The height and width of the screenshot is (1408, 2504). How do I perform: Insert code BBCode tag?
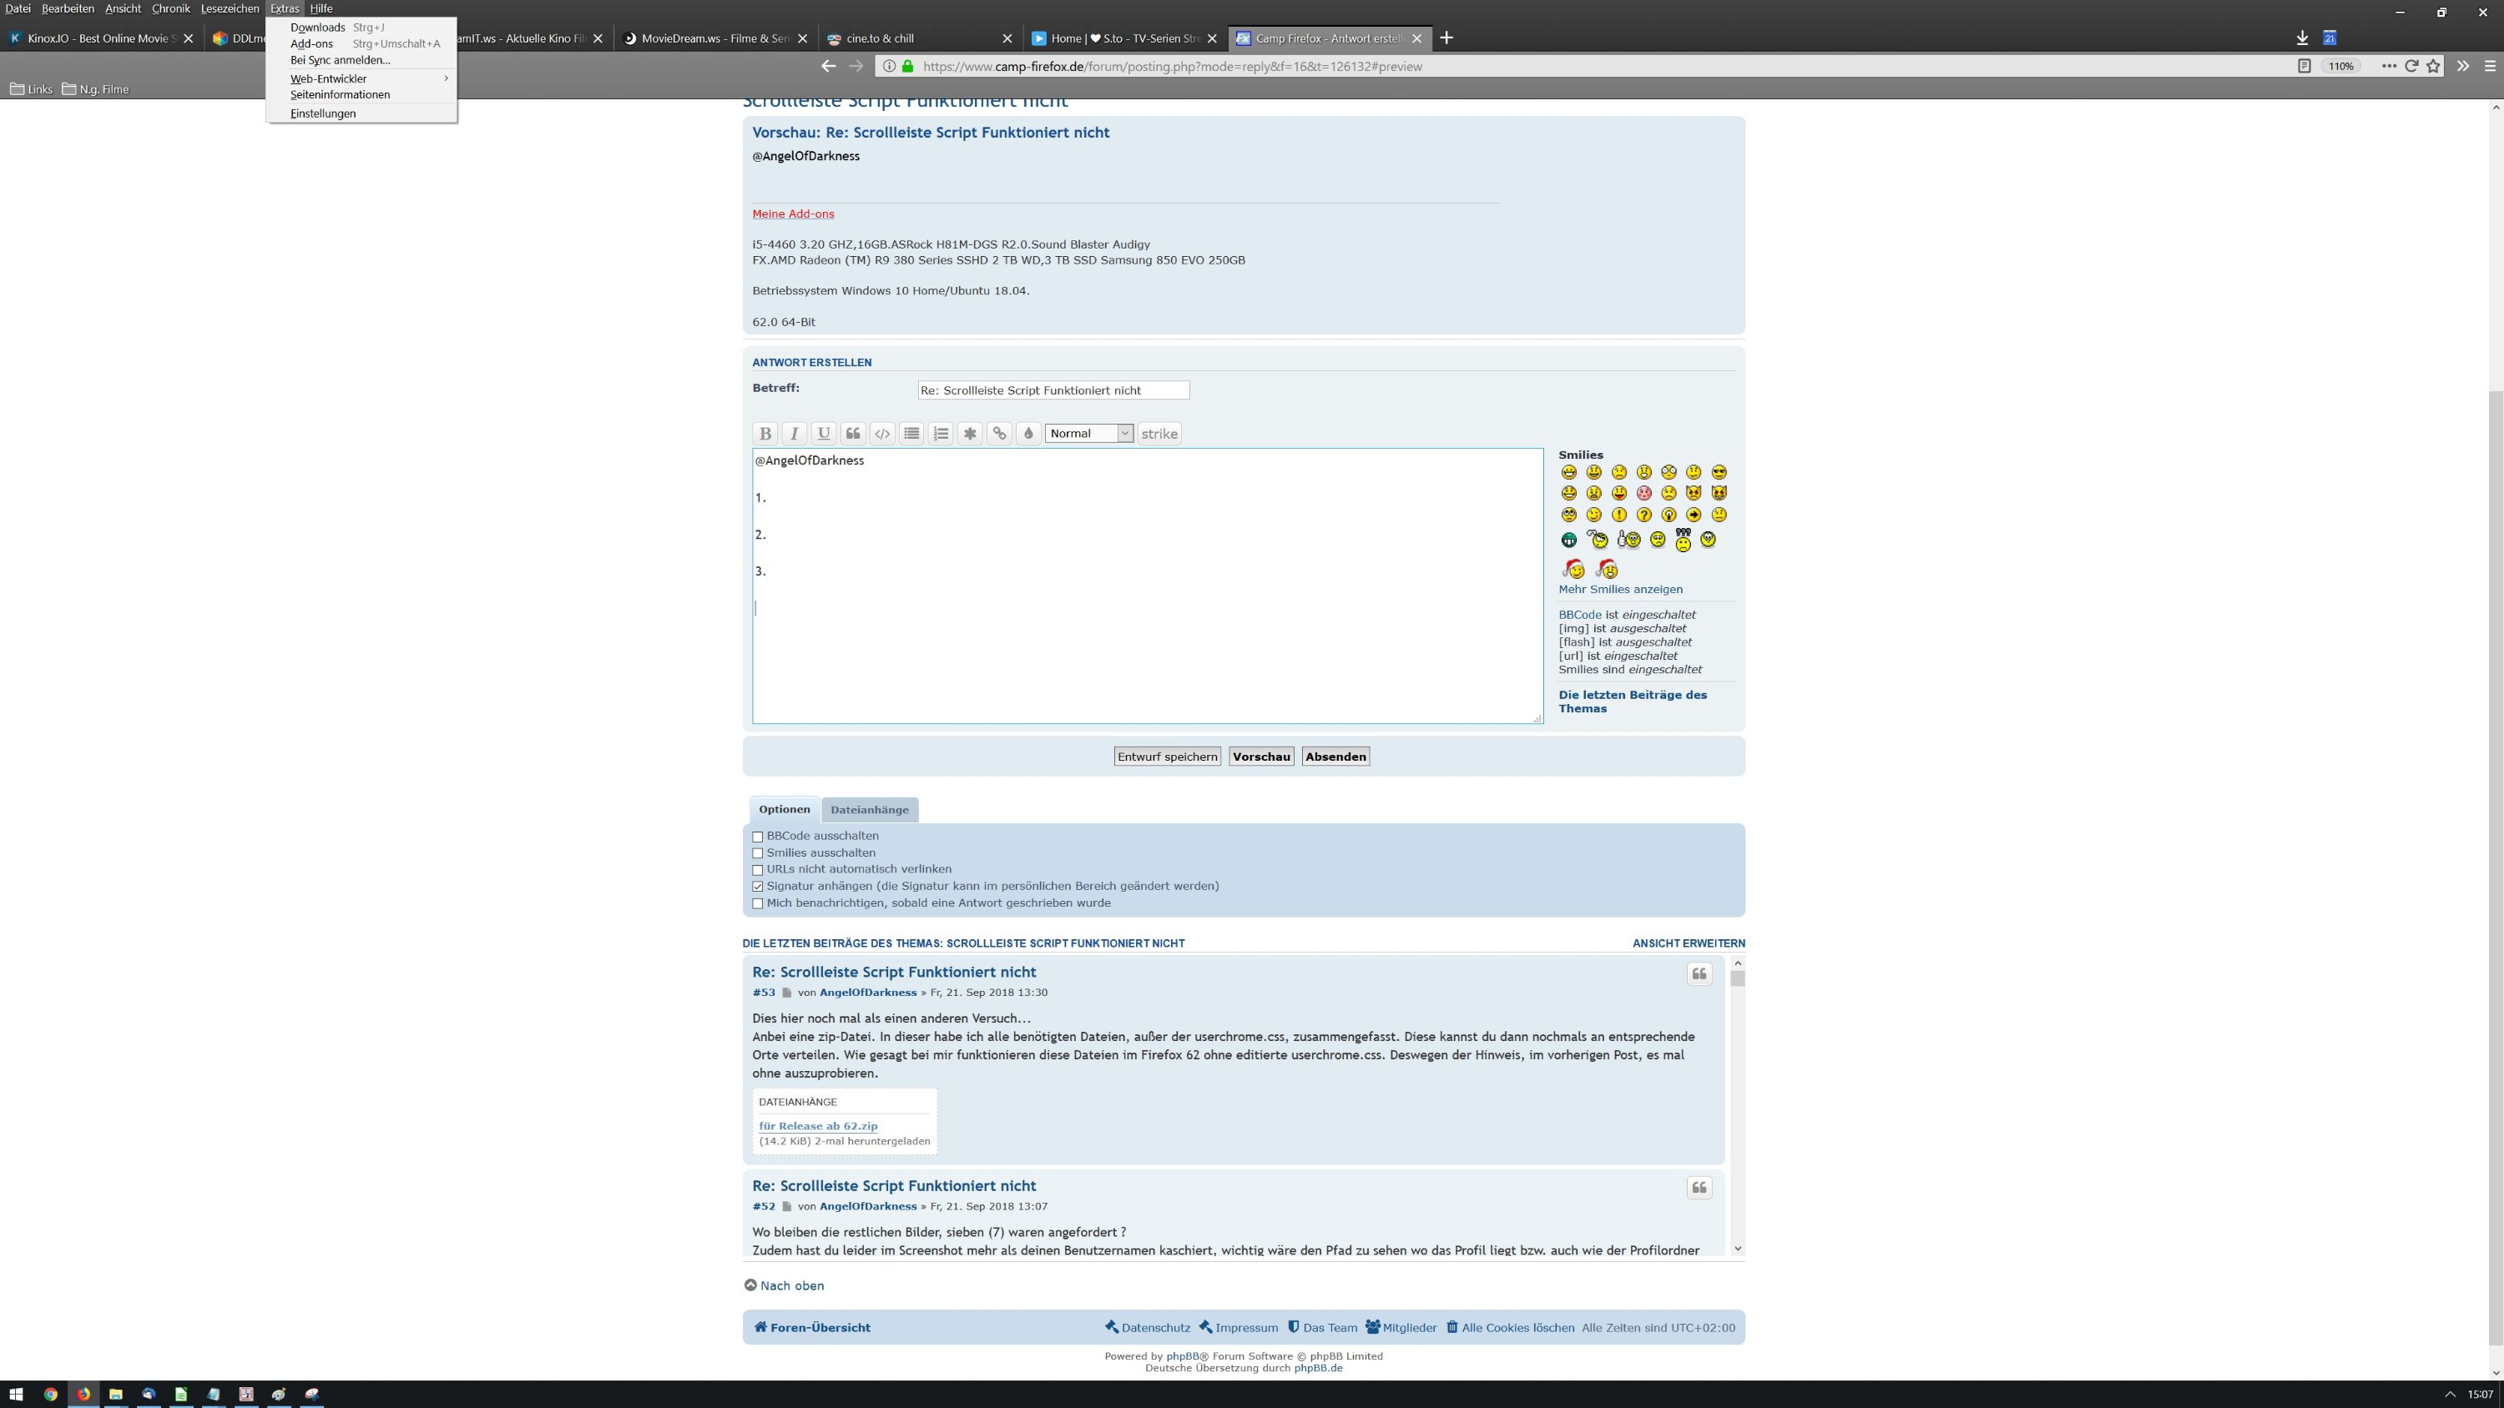(x=881, y=434)
